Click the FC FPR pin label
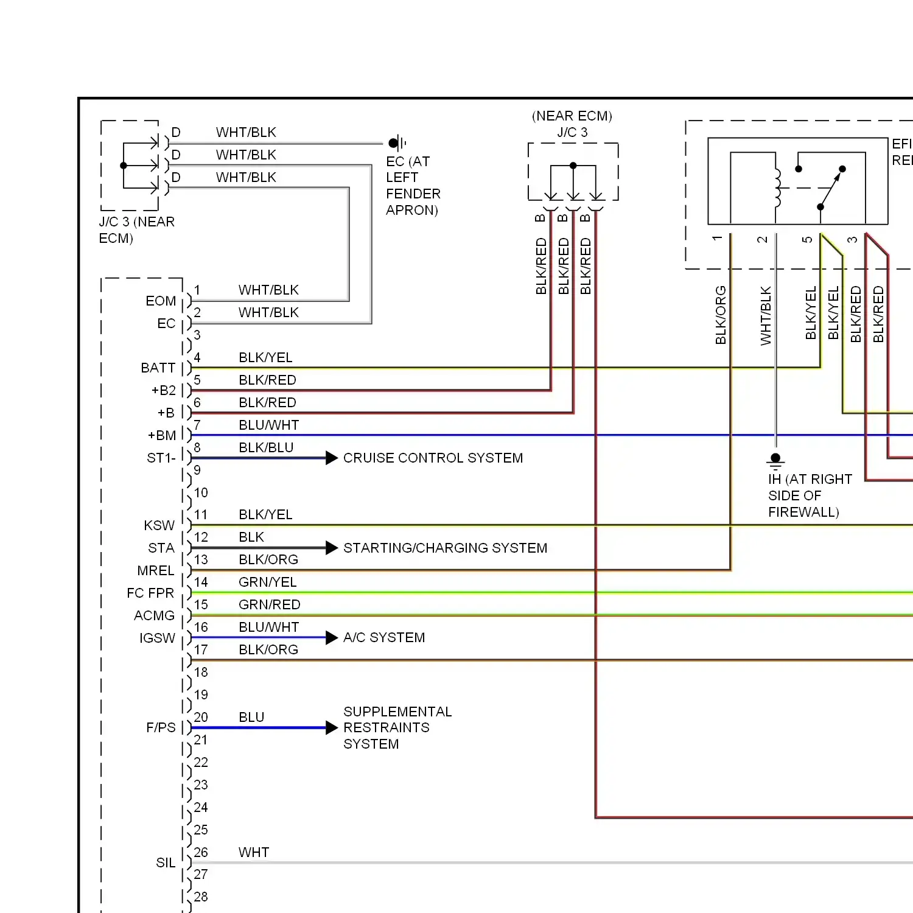This screenshot has width=913, height=913. click(150, 593)
